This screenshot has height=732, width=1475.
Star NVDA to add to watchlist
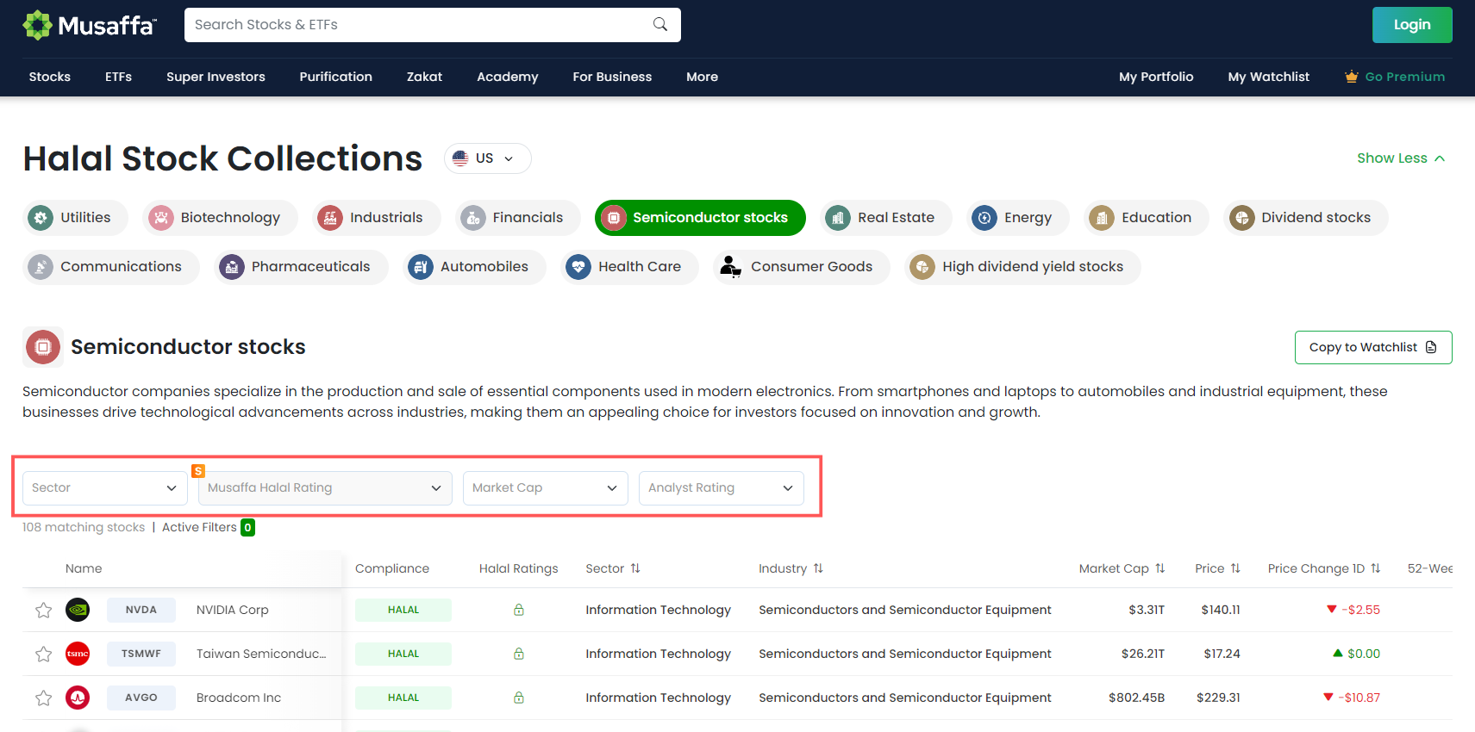point(43,611)
